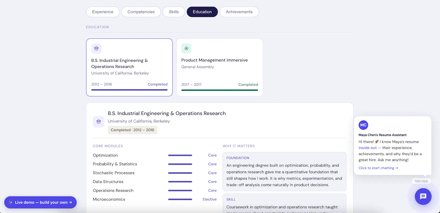Click '2017 – 2017' dates on second card
Screen dimensions: 440x213
click(x=191, y=85)
